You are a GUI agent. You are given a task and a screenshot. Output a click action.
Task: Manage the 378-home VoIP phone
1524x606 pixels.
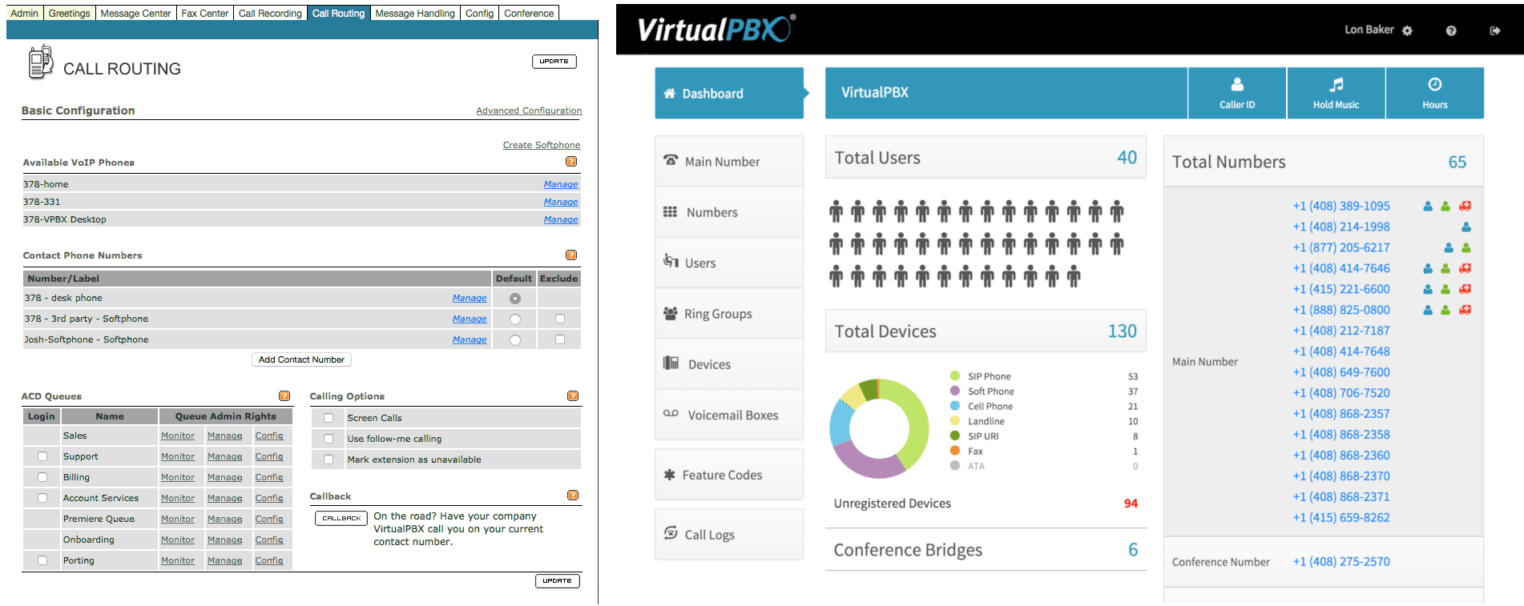(561, 184)
